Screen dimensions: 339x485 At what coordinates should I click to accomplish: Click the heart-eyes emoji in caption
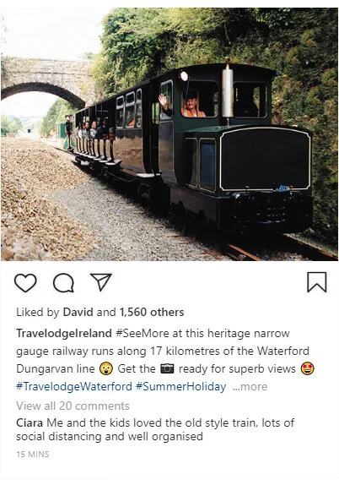point(308,368)
